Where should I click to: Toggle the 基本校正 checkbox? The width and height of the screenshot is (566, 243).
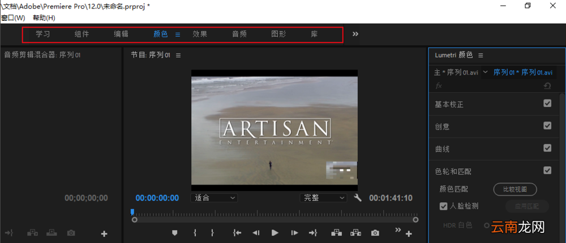[547, 103]
